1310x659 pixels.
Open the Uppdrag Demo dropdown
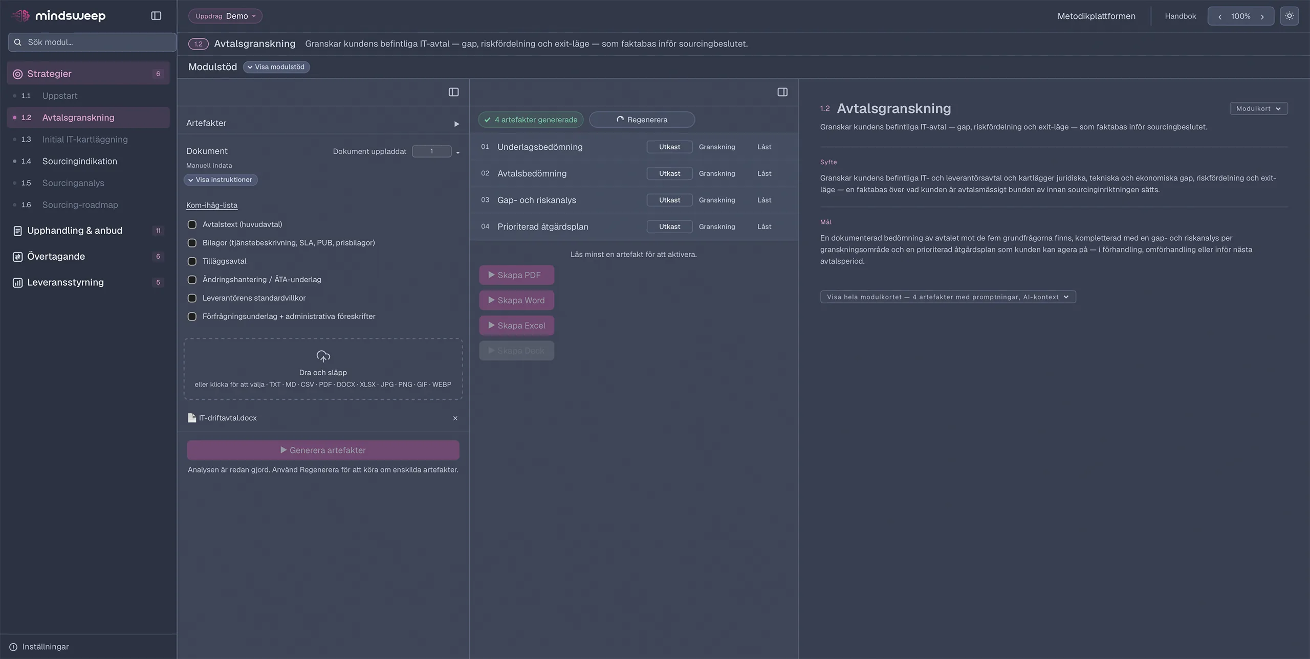225,16
